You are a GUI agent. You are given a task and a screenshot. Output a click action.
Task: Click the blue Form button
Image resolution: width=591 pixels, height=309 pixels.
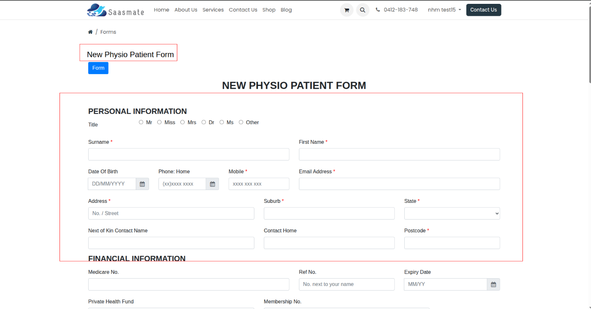98,68
